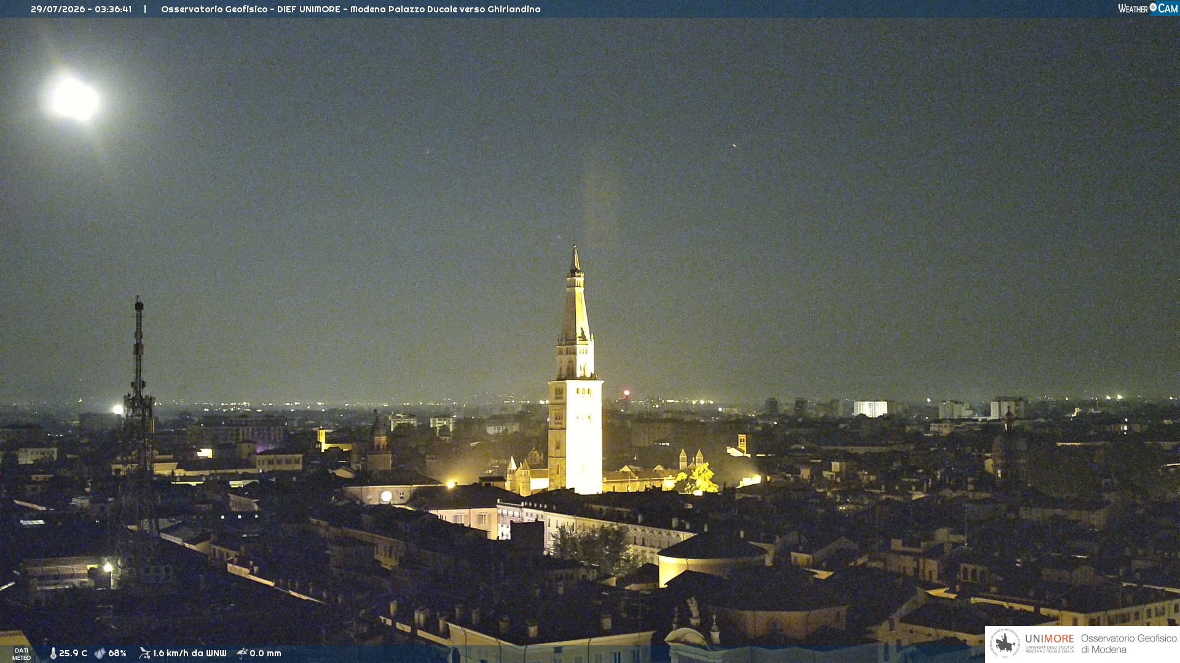Click the wind speed icon
Screen dimensions: 1180x663
click(x=144, y=653)
